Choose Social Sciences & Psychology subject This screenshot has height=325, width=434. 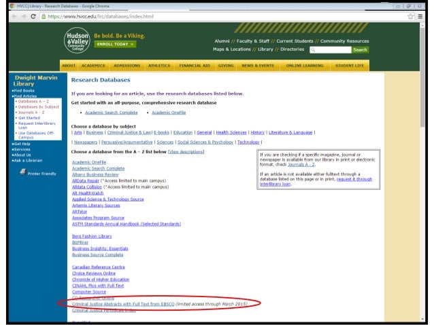point(205,142)
